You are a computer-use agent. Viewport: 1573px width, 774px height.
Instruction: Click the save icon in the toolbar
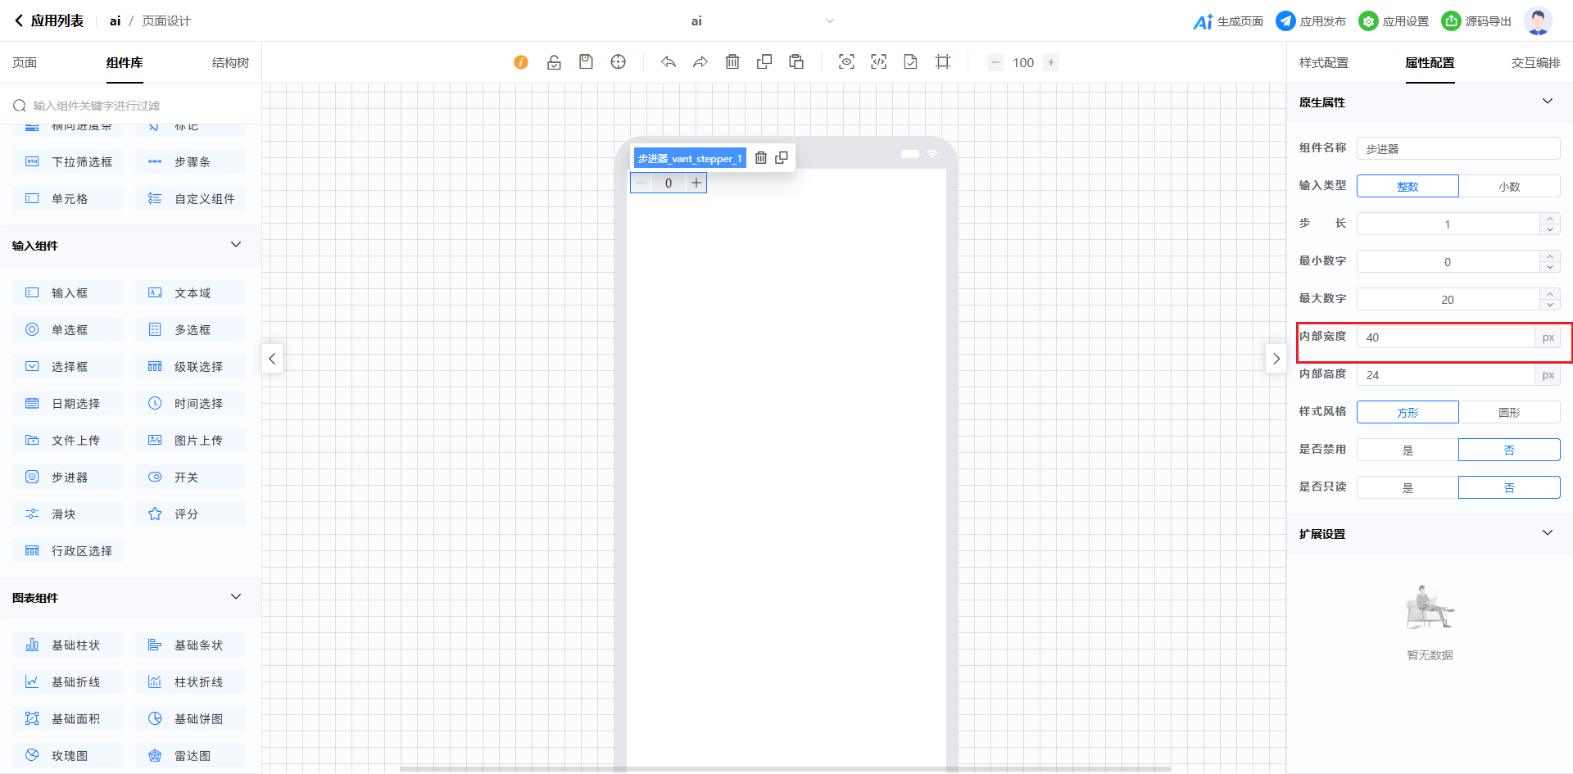point(586,62)
